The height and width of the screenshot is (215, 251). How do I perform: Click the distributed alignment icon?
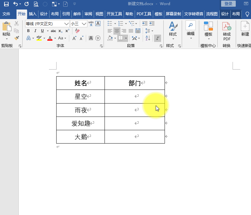(138, 31)
